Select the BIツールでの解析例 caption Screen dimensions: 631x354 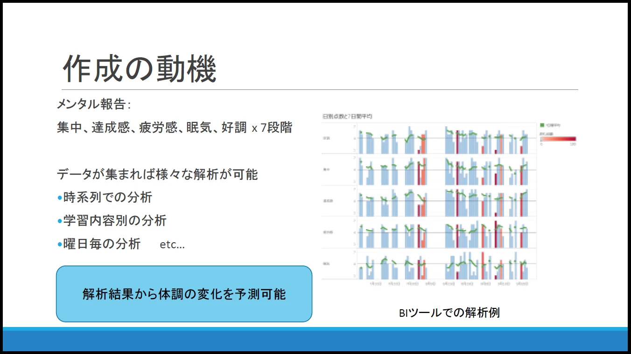[x=449, y=313]
